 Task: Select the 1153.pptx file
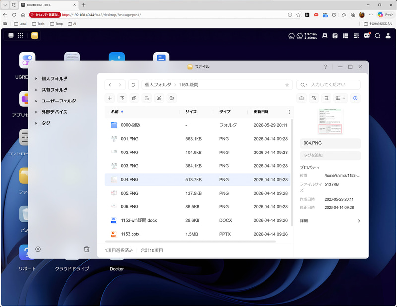pyautogui.click(x=198, y=234)
